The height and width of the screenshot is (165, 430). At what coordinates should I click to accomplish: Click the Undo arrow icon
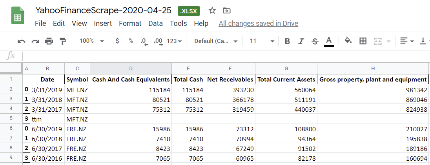tap(21, 41)
